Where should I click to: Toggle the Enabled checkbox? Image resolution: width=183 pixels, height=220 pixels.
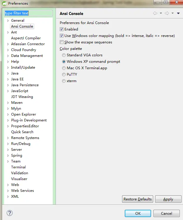[x=61, y=29]
